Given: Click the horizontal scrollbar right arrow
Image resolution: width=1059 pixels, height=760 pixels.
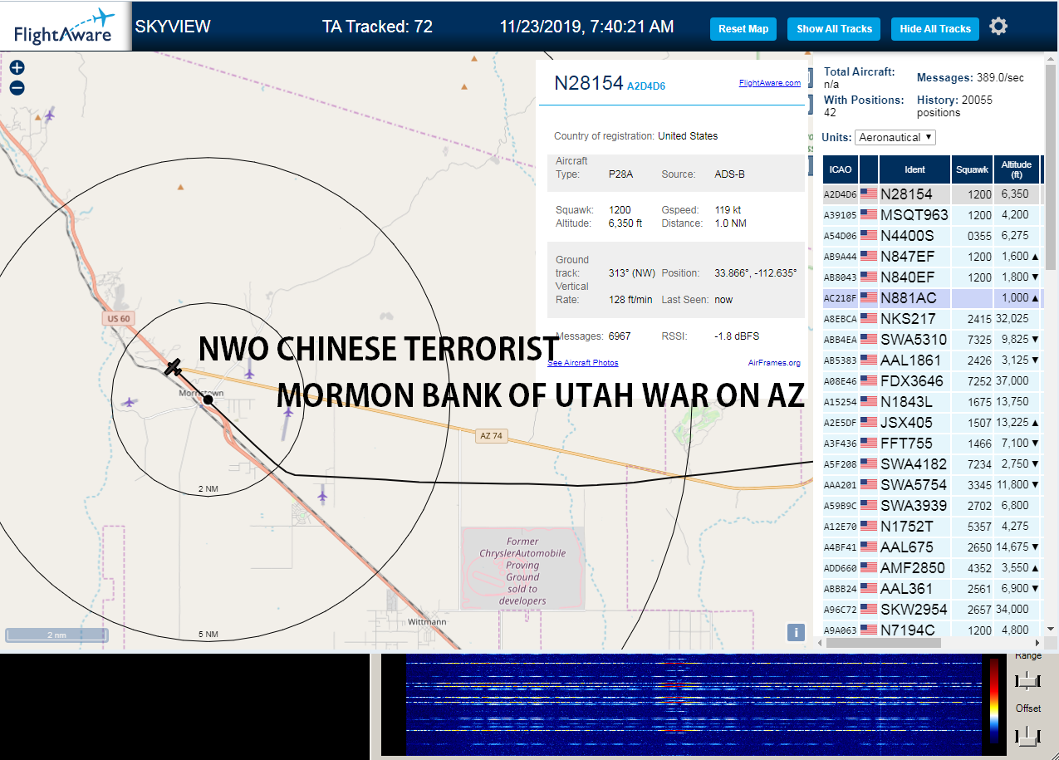Looking at the screenshot, I should (x=1037, y=643).
